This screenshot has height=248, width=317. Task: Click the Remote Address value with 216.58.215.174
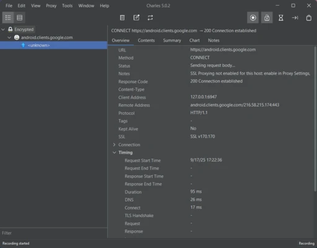[x=235, y=105]
